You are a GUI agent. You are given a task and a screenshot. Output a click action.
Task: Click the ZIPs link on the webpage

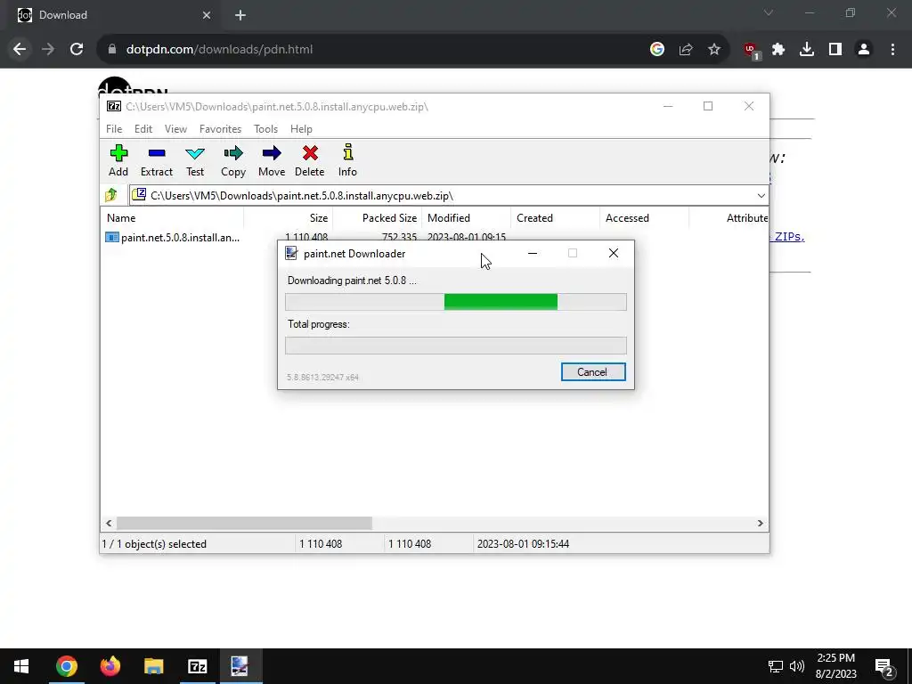pyautogui.click(x=789, y=237)
